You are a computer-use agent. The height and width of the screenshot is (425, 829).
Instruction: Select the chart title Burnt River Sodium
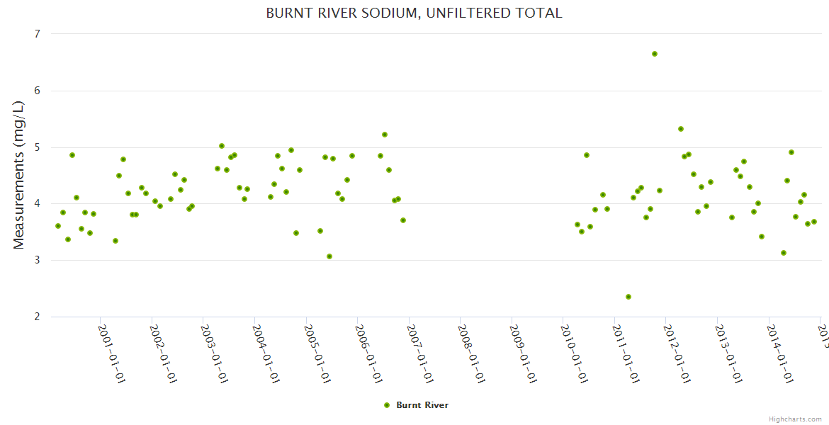tap(414, 13)
